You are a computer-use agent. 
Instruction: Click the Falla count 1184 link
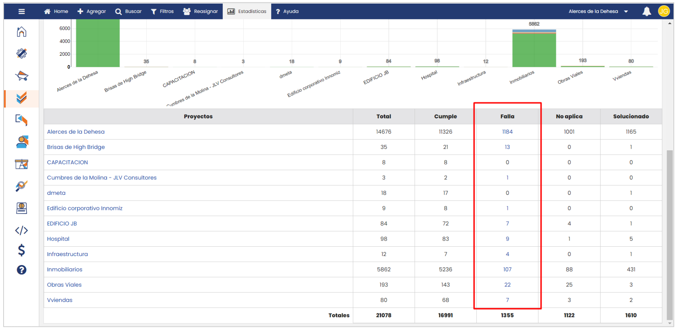507,132
